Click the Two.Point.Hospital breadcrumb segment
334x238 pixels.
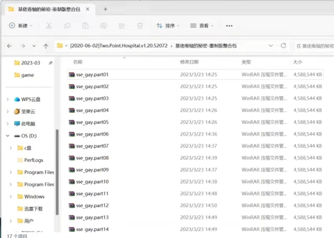(119, 46)
